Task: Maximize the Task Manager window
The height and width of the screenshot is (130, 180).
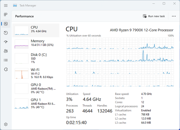Action: pos(164,4)
